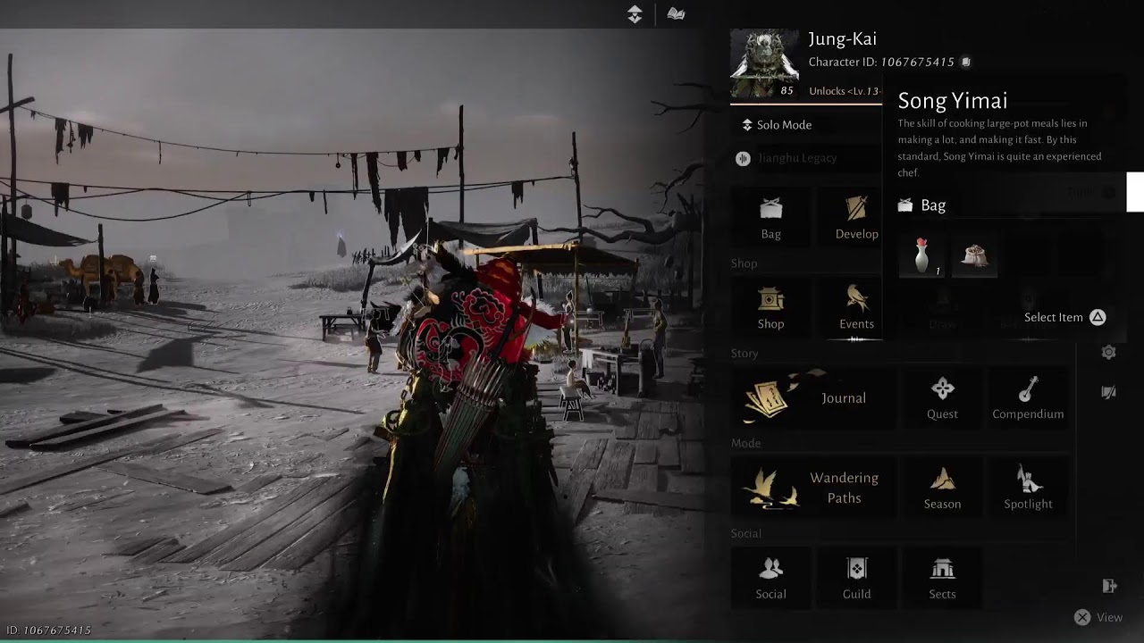
Task: Click the exit door icon at bottom right
Action: click(1109, 586)
